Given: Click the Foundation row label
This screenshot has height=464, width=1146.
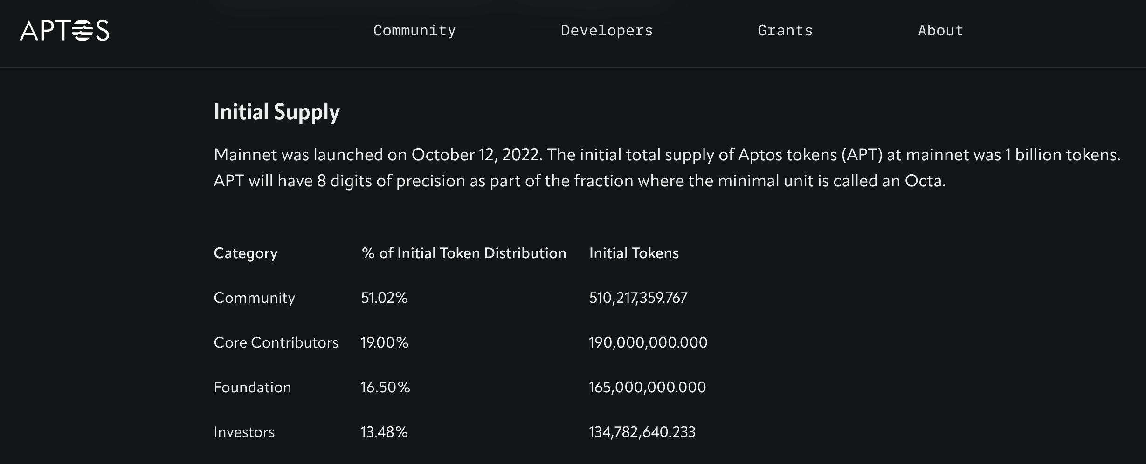Looking at the screenshot, I should (252, 387).
